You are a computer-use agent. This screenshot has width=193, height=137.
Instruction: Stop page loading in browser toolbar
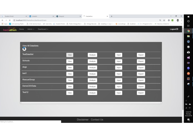click(x=10, y=20)
